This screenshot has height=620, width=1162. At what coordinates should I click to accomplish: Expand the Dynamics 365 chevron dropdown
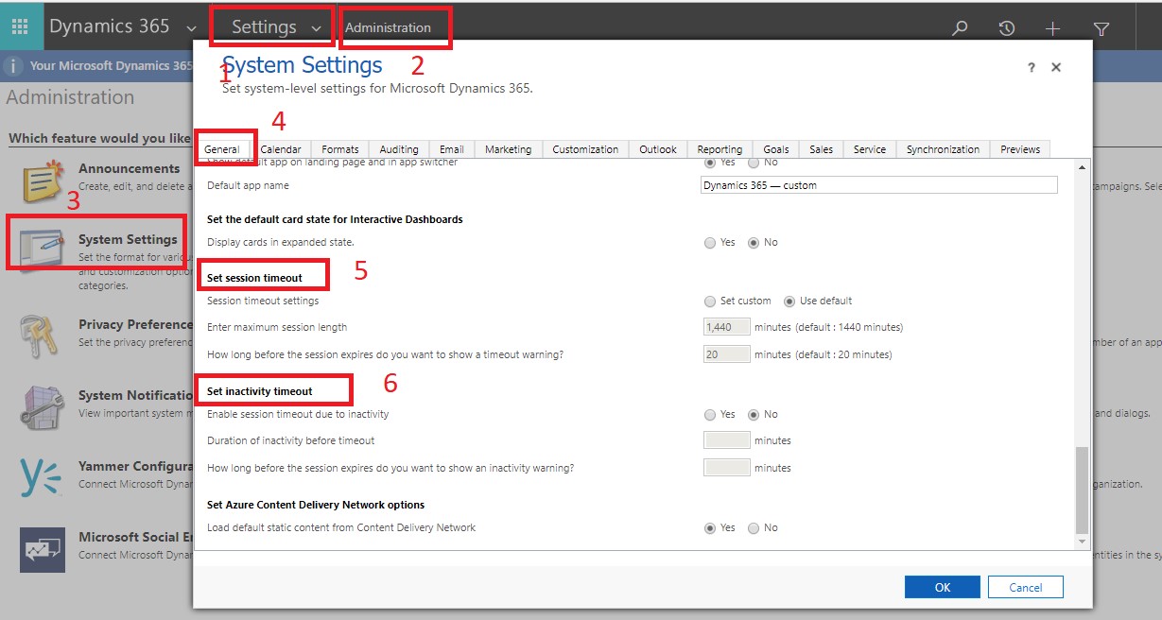tap(192, 28)
